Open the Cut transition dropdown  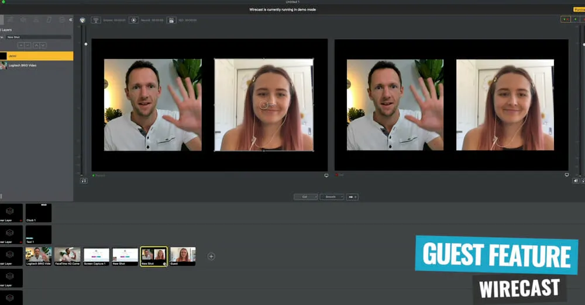(305, 197)
